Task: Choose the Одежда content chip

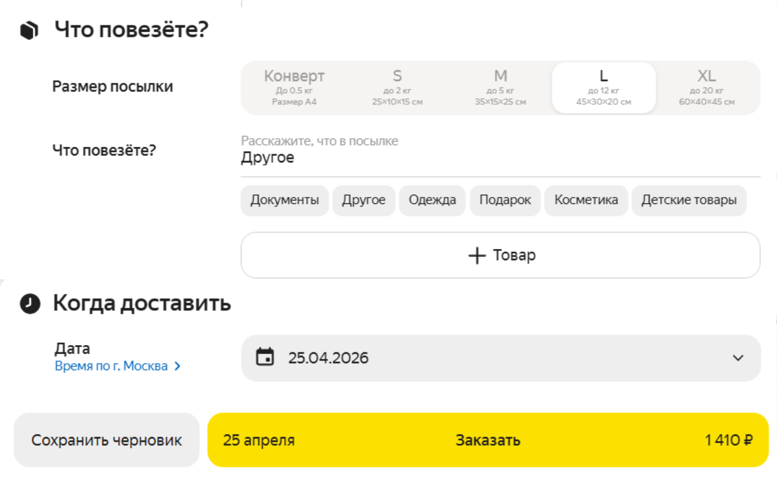Action: pos(432,200)
